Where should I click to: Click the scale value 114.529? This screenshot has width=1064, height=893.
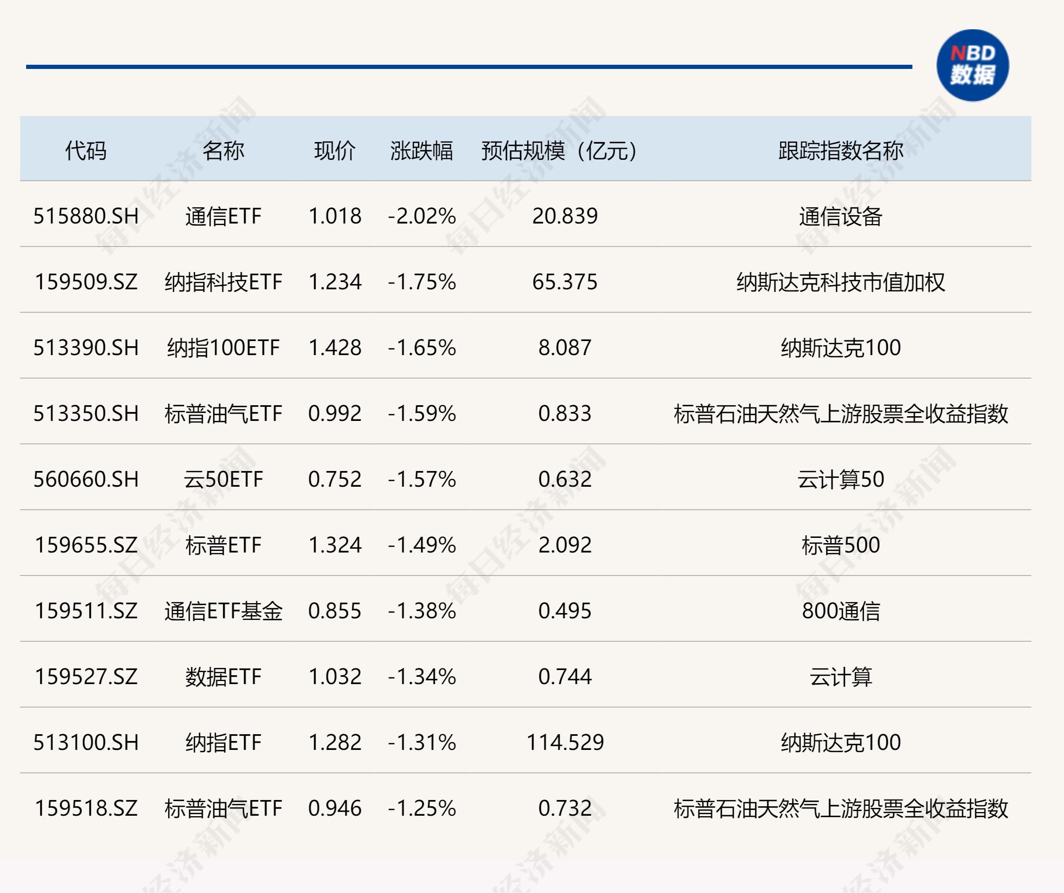[565, 743]
